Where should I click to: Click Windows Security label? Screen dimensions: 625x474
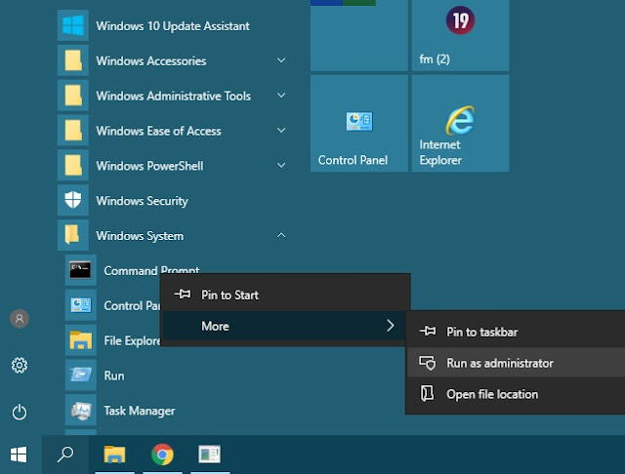(x=142, y=201)
